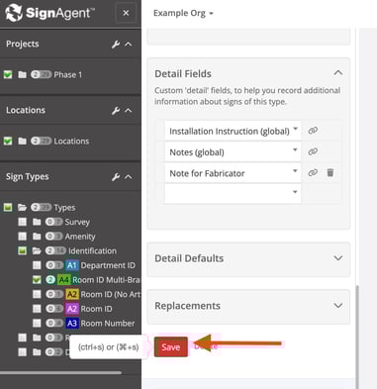Close the sidebar with the X button
377x389 pixels.
coord(126,13)
